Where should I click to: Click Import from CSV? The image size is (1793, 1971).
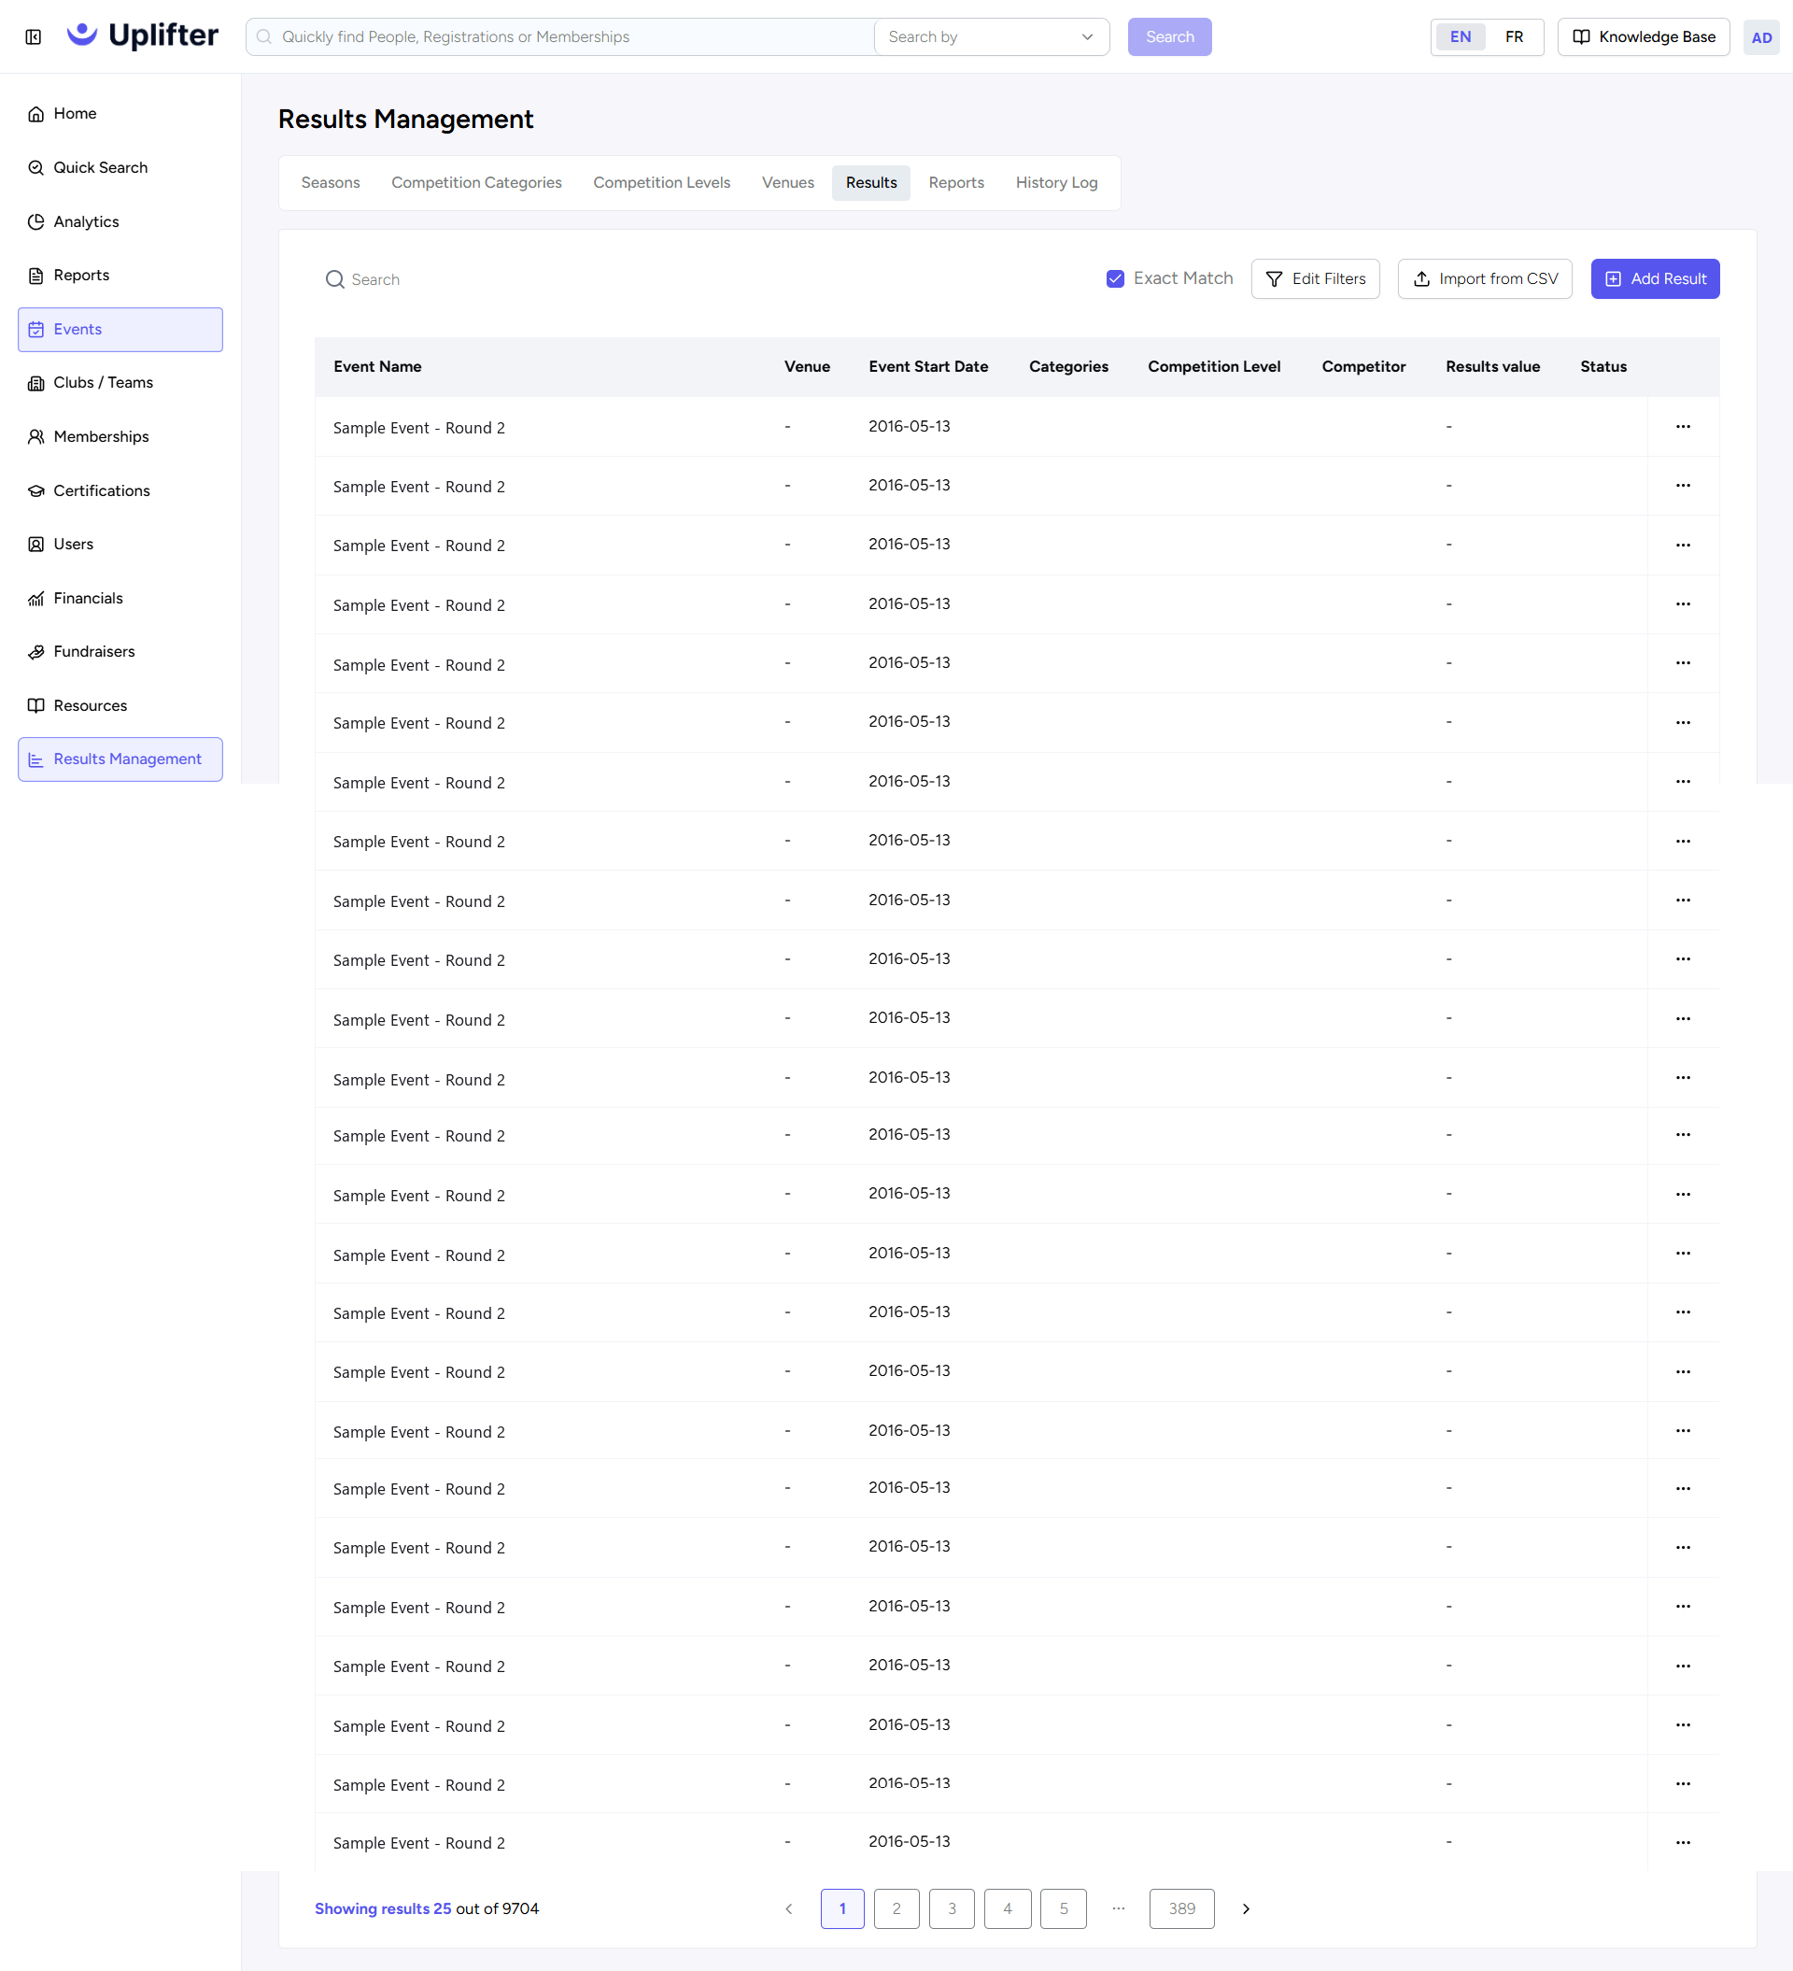[x=1484, y=279]
